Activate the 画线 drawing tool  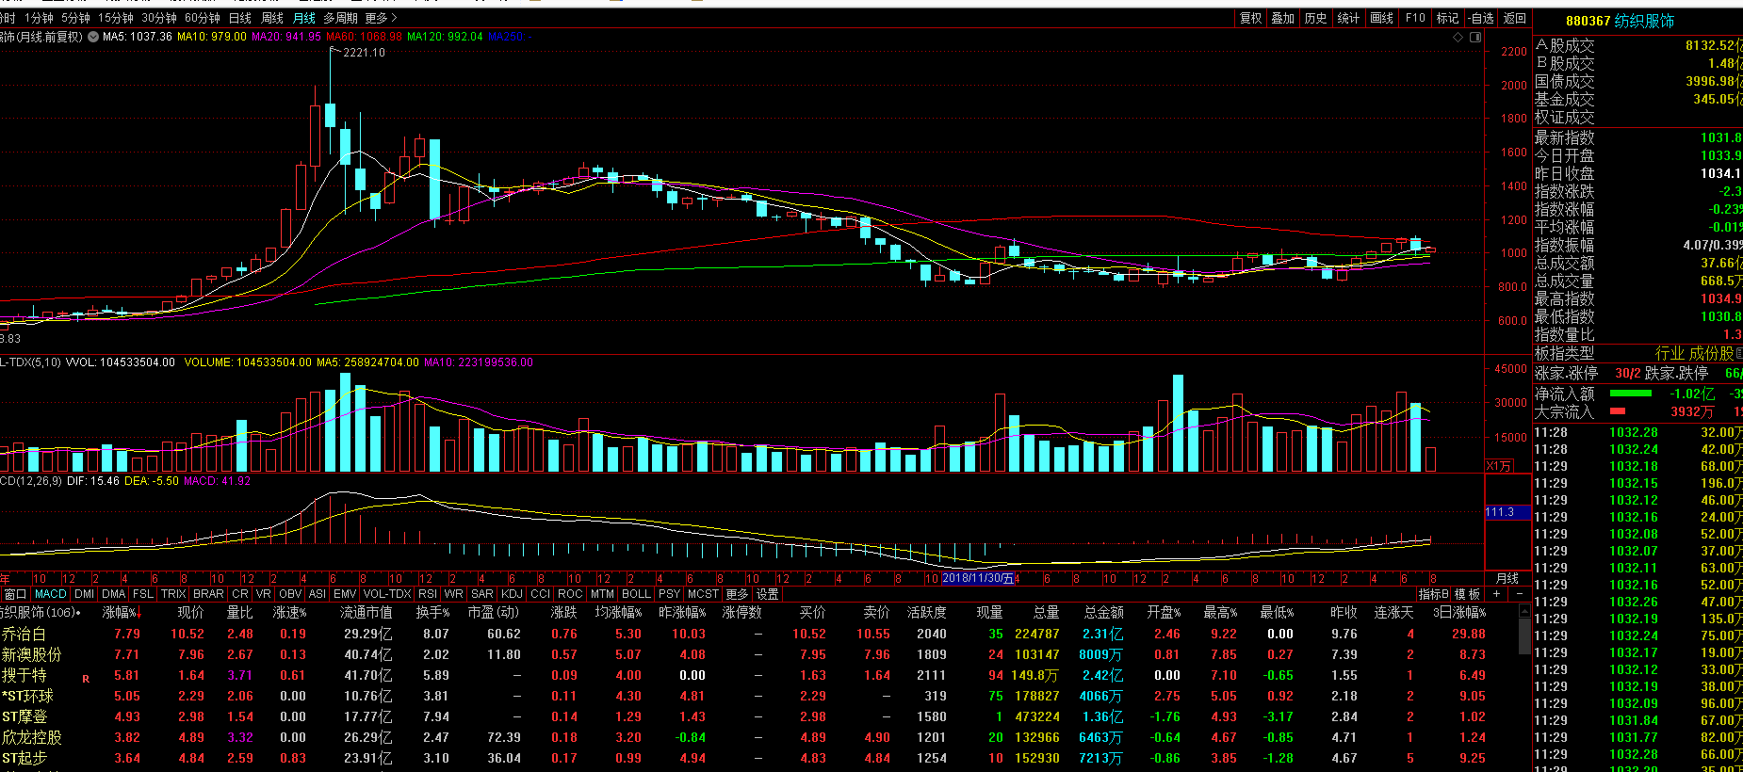coord(1381,18)
